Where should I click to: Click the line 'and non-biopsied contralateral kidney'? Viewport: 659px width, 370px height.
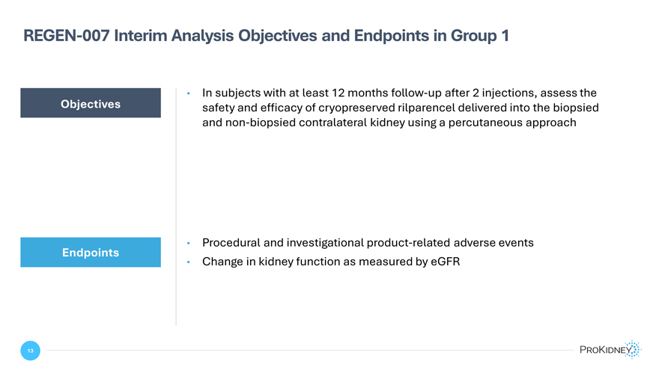pyautogui.click(x=389, y=123)
